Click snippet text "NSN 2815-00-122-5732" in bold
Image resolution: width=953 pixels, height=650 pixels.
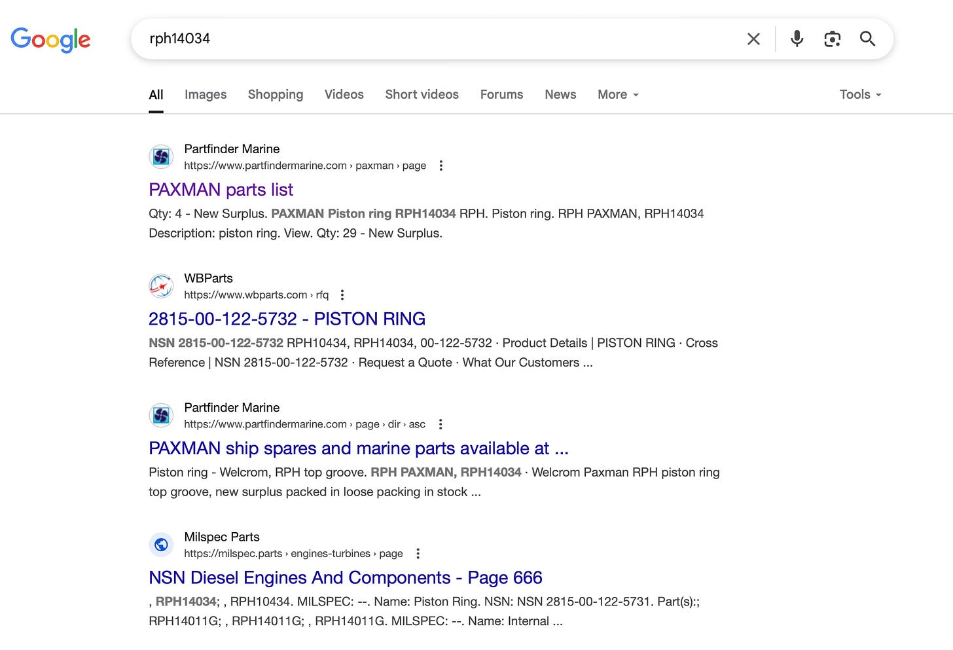[216, 343]
